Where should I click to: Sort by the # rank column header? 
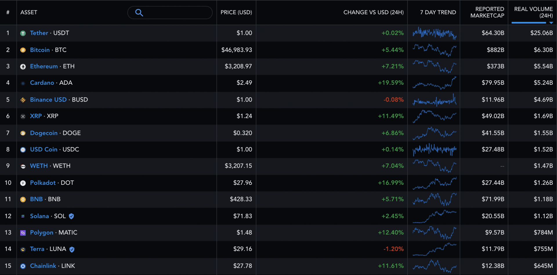tap(8, 12)
